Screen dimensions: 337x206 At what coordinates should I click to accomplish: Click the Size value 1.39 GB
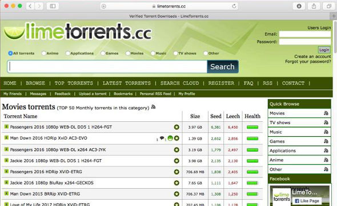195,138
